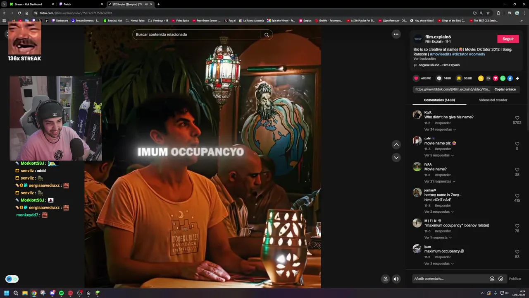This screenshot has height=298, width=529.
Task: Open the 'La Ruleta Aleatoria' bookmark
Action: tap(251, 20)
